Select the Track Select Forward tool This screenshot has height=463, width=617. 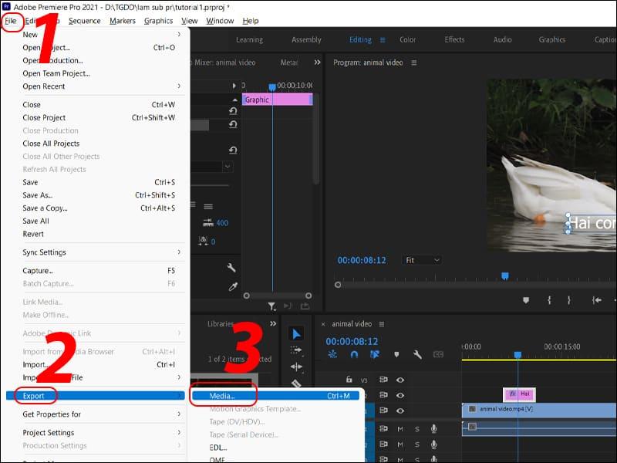[296, 350]
